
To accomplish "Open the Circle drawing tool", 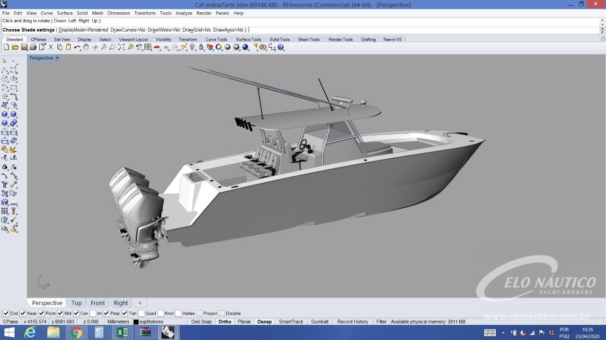I will click(x=5, y=78).
